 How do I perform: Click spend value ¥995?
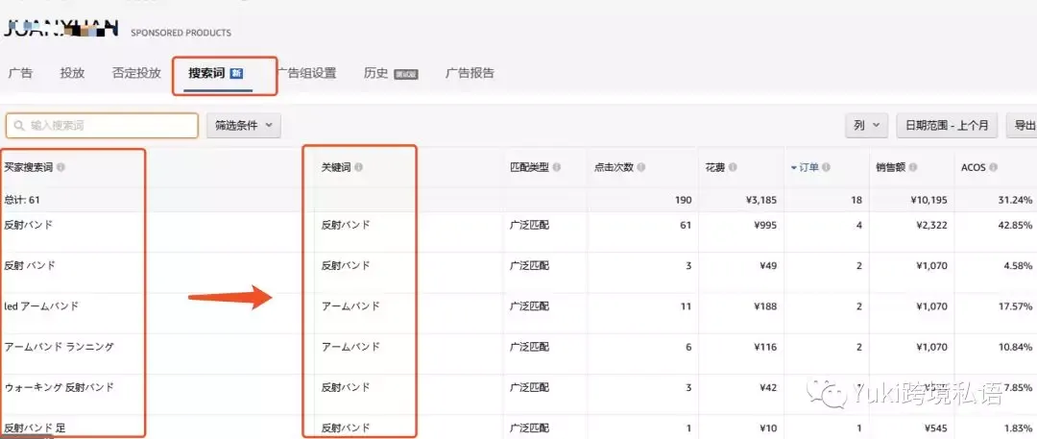point(764,225)
